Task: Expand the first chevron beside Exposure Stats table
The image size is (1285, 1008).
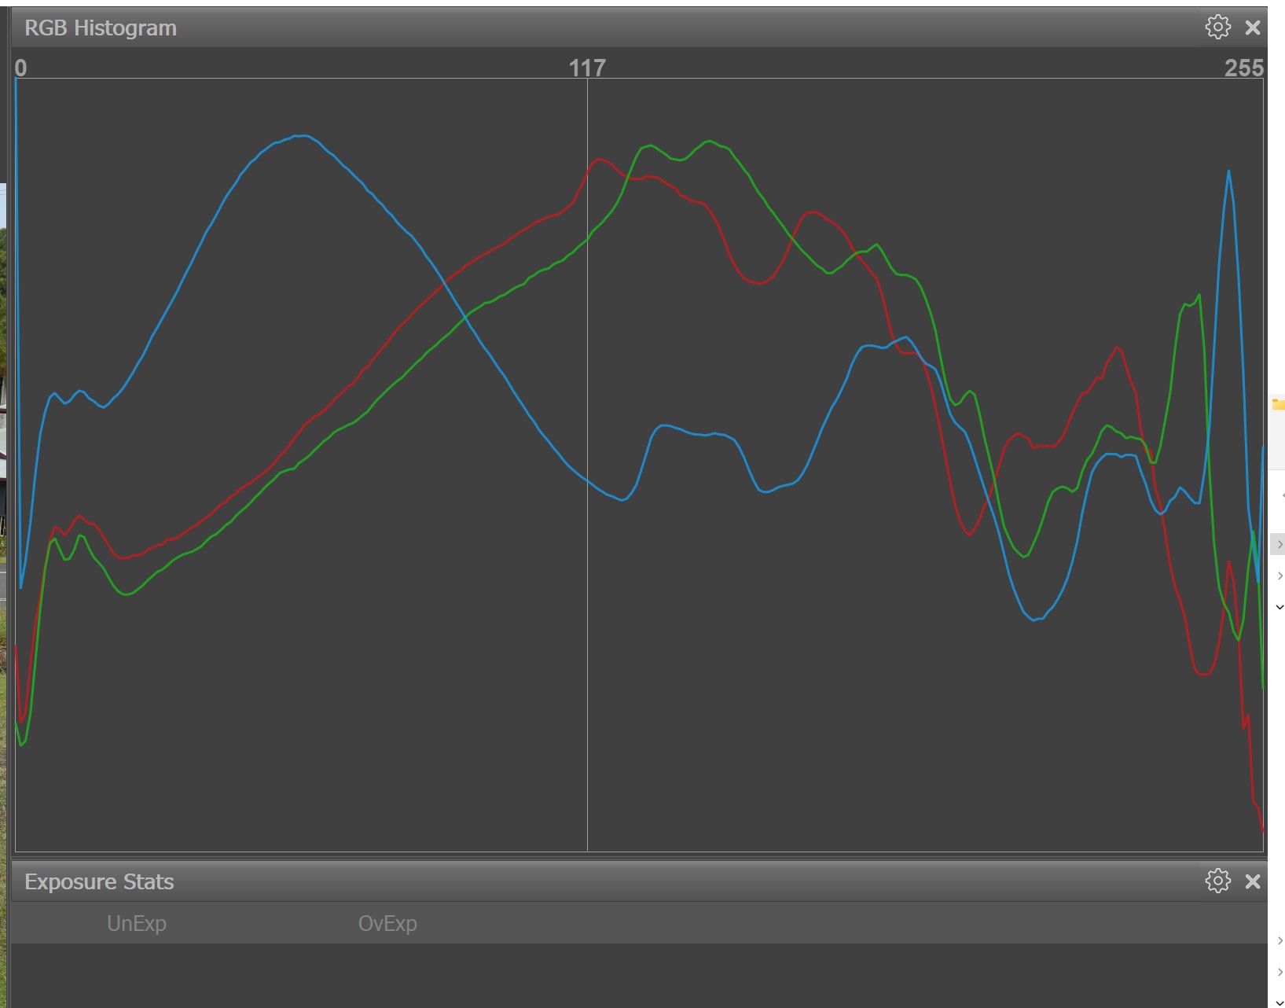Action: (x=1279, y=941)
